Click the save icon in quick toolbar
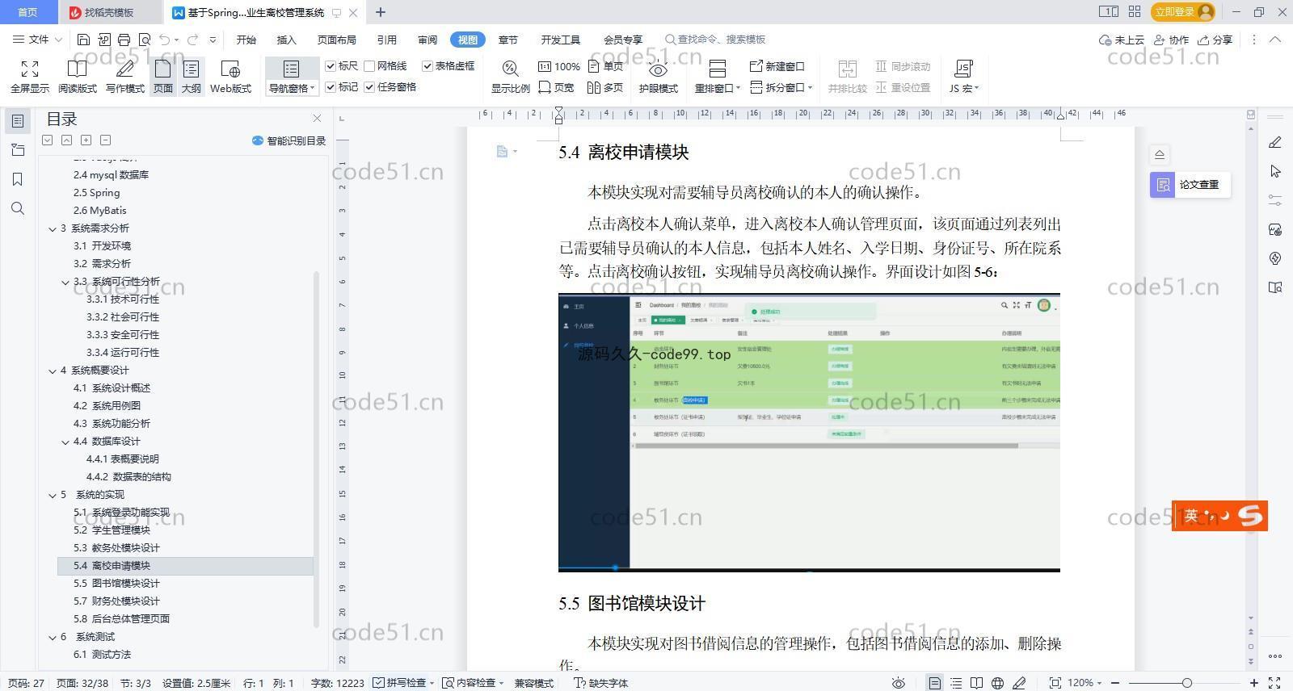This screenshot has height=691, width=1293. click(83, 40)
